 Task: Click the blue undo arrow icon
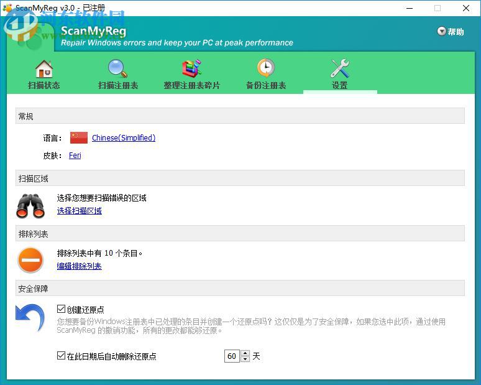tap(30, 318)
